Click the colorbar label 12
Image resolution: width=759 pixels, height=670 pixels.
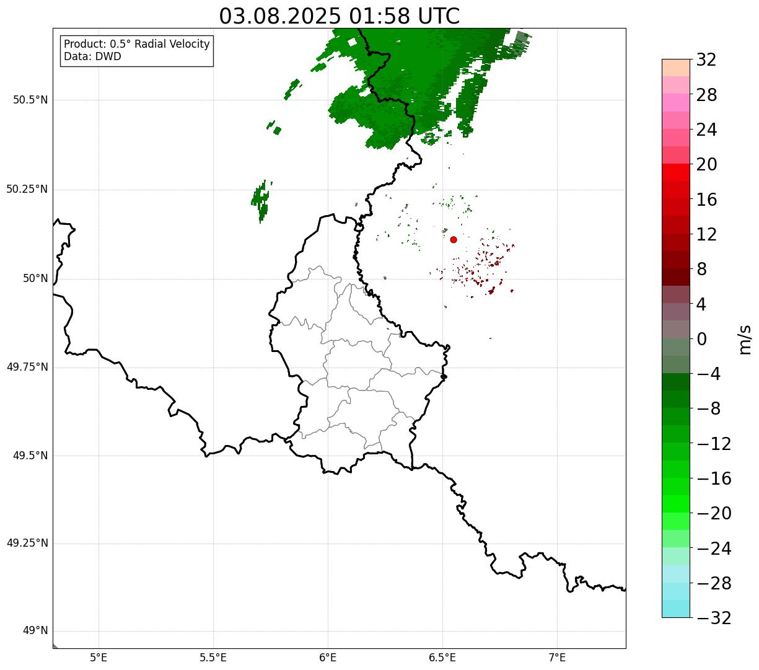706,234
